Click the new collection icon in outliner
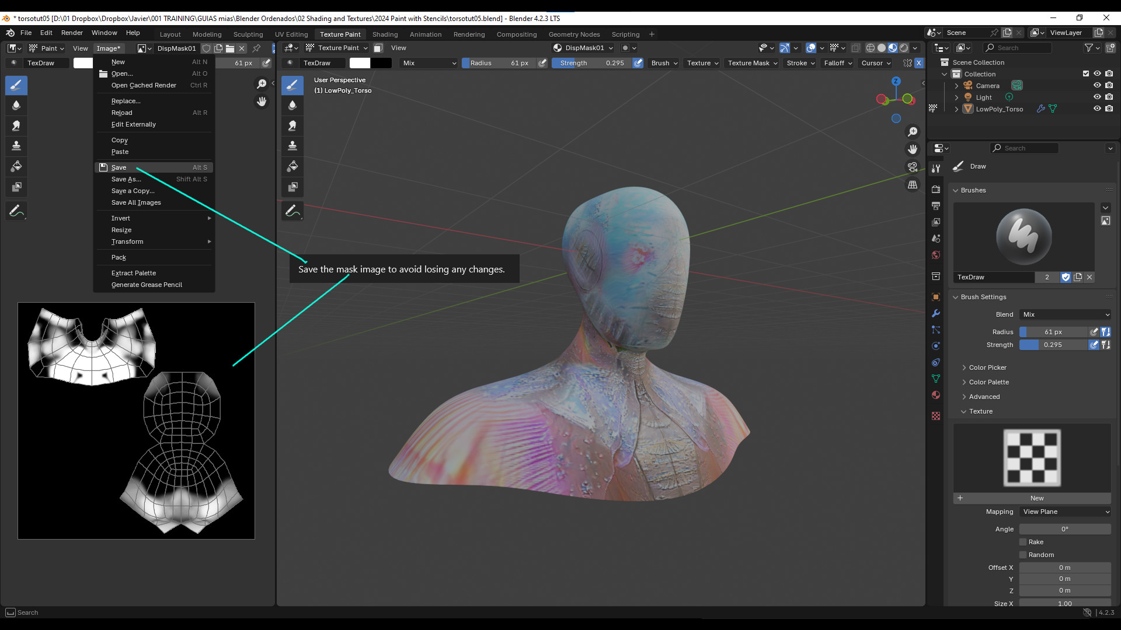Screen dimensions: 1121x630 click(x=1110, y=48)
